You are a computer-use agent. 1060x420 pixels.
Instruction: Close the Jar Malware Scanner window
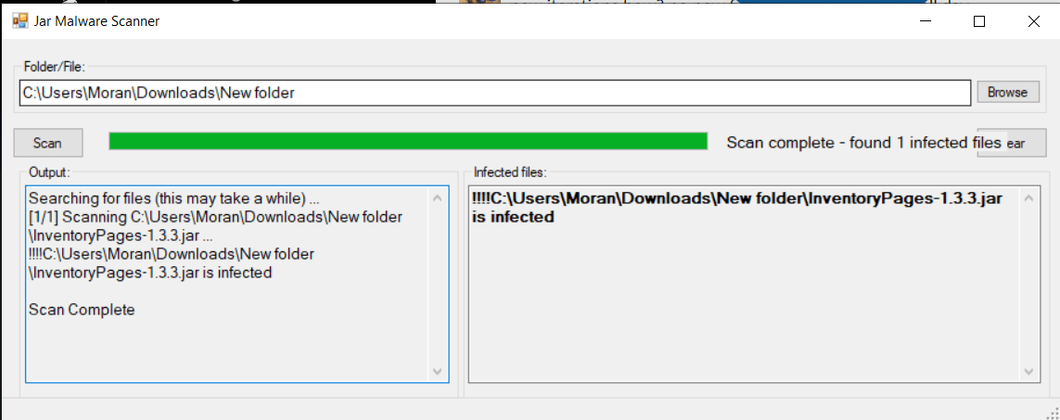pos(1033,21)
